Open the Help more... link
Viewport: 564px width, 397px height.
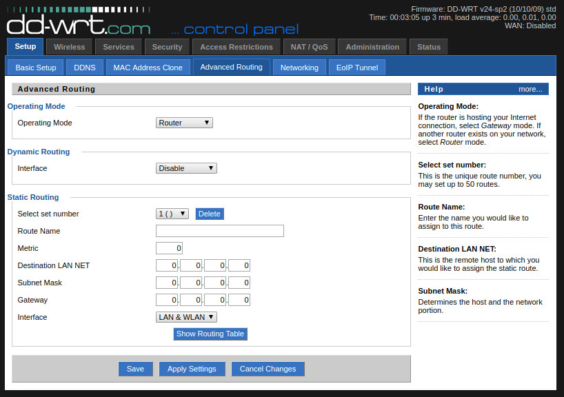[x=530, y=89]
